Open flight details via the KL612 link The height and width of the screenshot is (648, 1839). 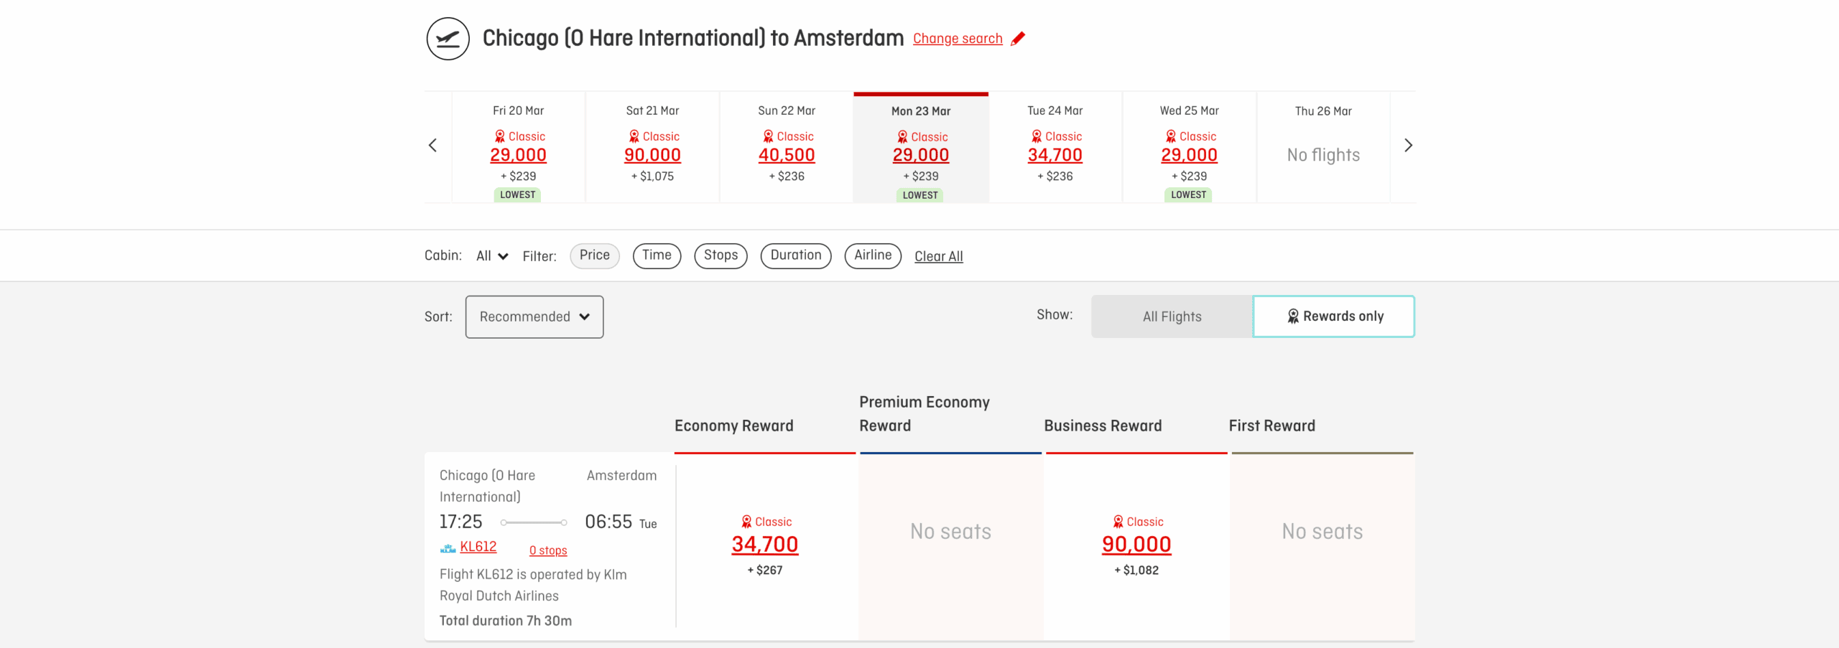tap(478, 547)
